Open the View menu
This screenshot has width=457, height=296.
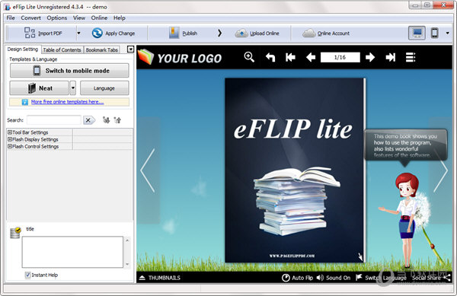click(x=79, y=18)
